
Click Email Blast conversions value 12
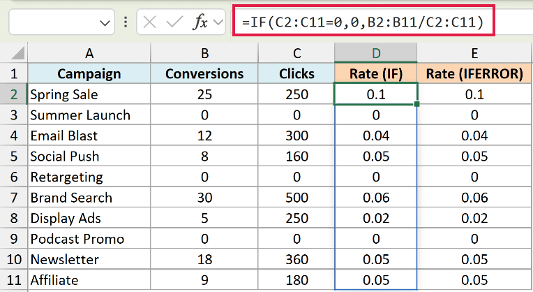click(x=204, y=136)
